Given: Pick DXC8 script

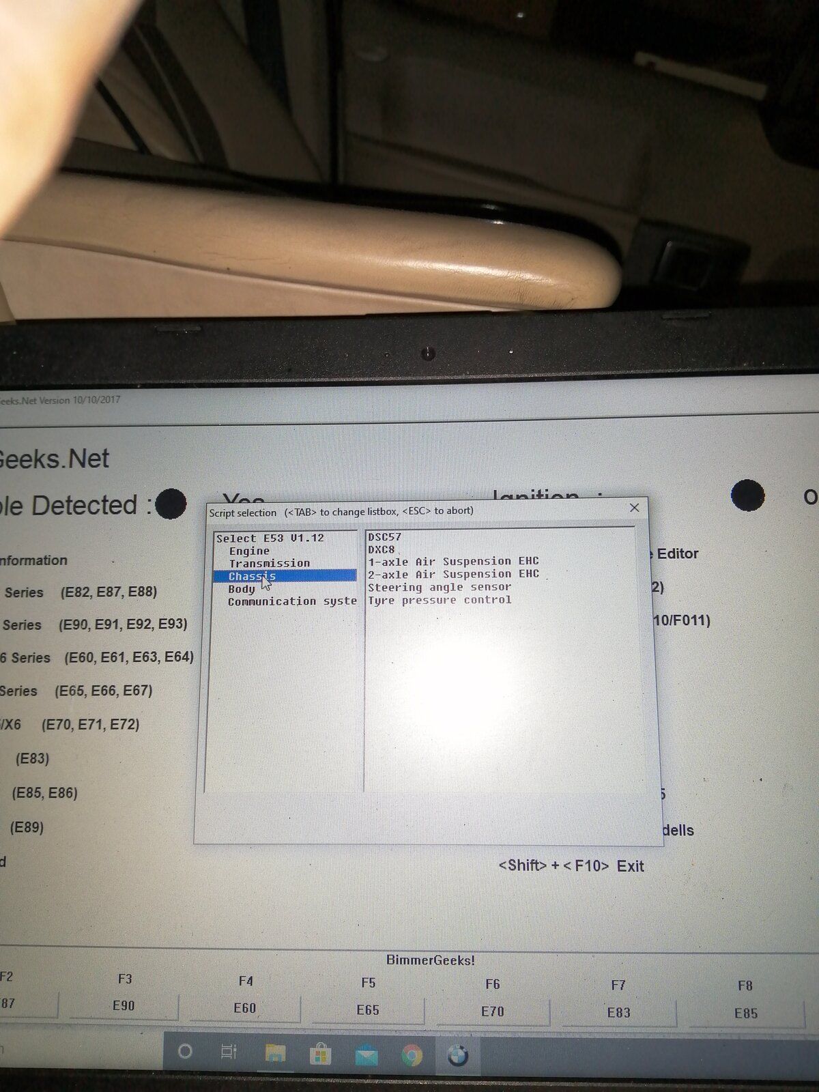Looking at the screenshot, I should pos(382,549).
